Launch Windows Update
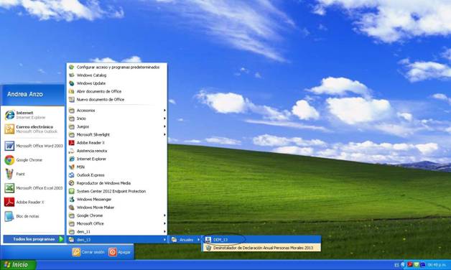Viewport: 451px width, 270px height. click(117, 83)
